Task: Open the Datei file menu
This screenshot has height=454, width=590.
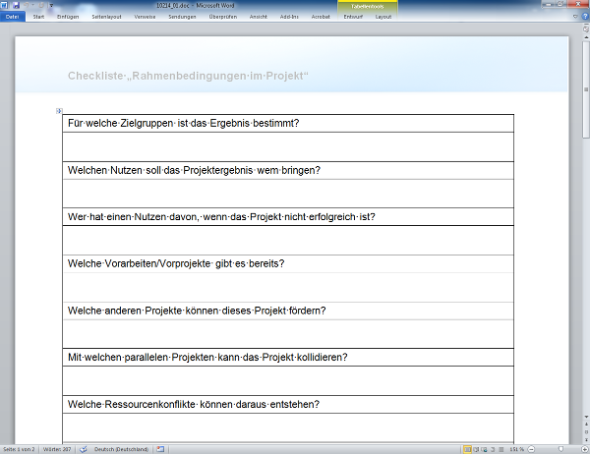Action: coord(13,17)
